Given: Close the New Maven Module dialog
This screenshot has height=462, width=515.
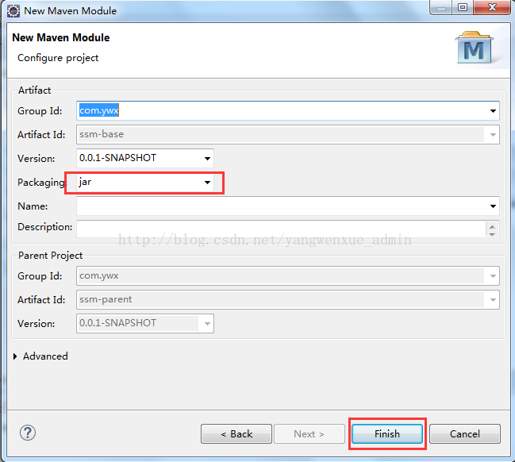Looking at the screenshot, I should 492,7.
